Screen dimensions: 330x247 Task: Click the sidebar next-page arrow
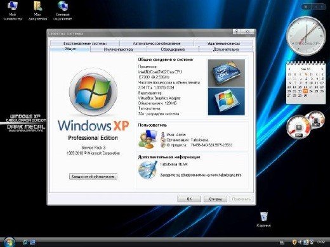click(322, 7)
